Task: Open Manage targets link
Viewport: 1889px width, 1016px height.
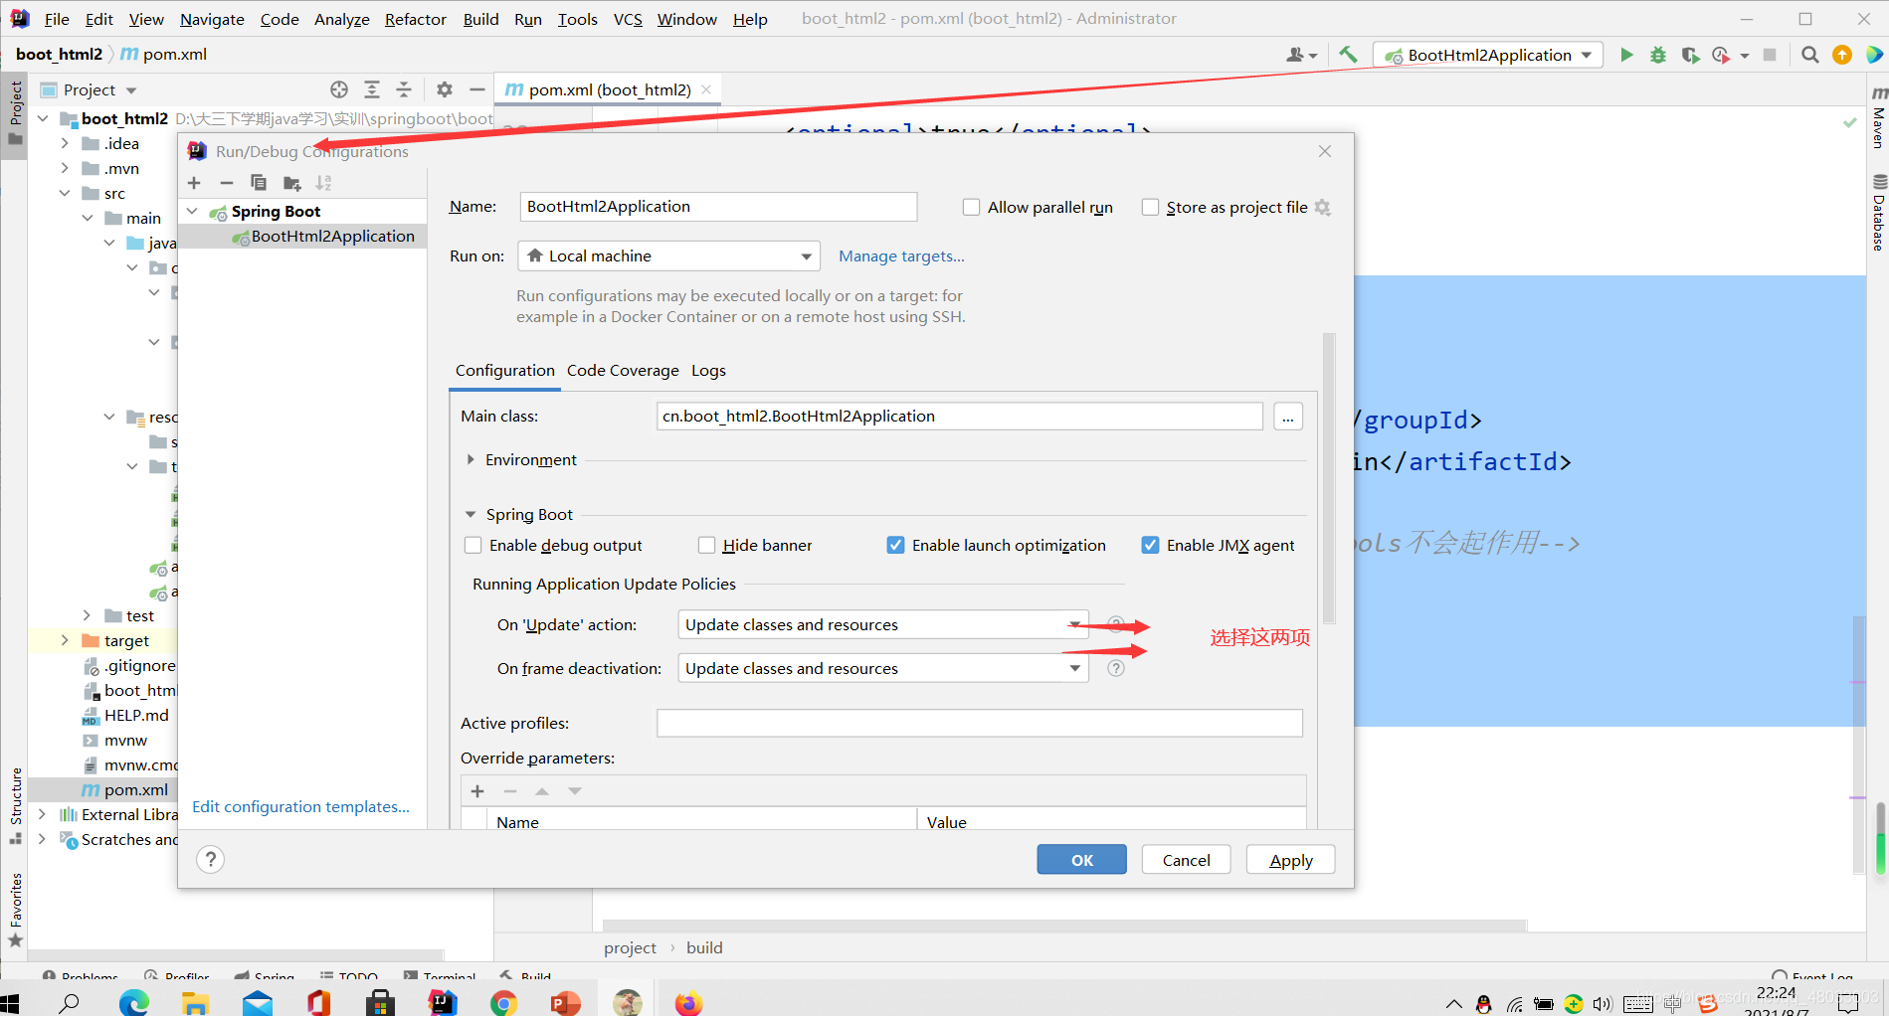Action: (x=901, y=255)
